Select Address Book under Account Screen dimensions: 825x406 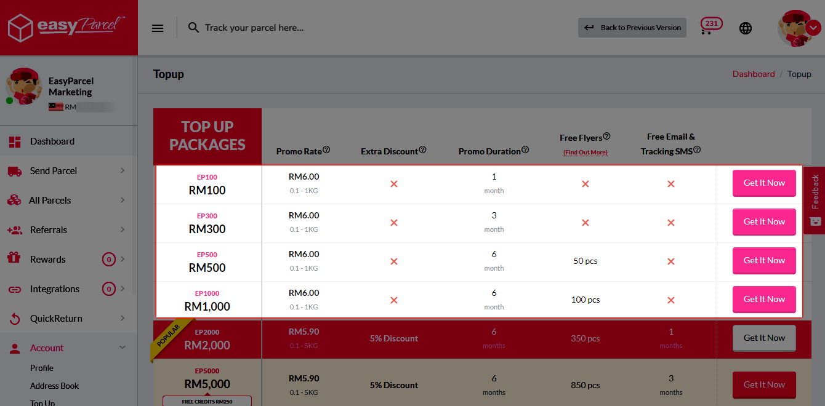point(54,386)
